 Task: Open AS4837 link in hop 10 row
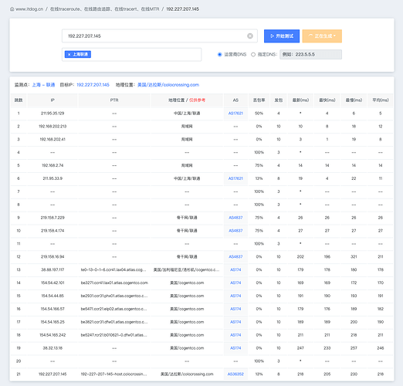[x=235, y=231]
